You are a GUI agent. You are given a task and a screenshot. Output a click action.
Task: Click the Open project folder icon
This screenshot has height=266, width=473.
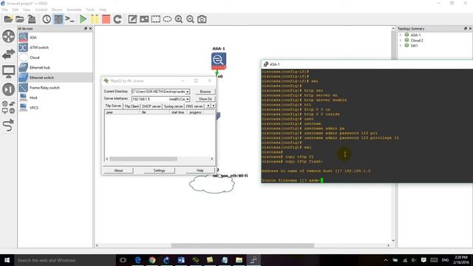coord(20,19)
